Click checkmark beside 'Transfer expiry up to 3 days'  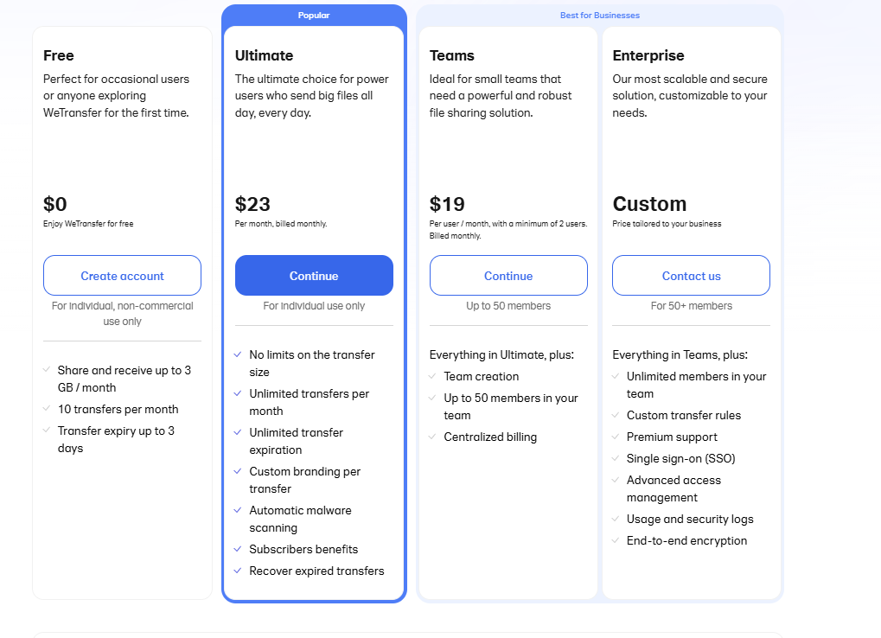47,431
